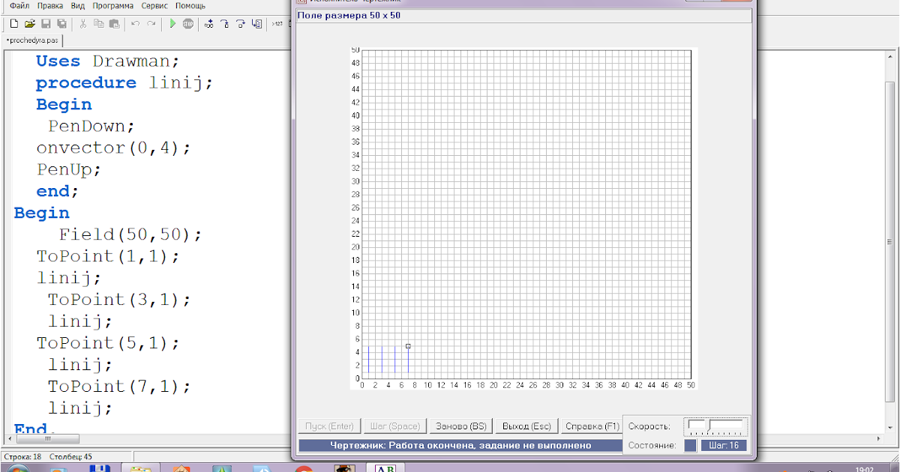Click the 'PenUp;' code line
Viewport: 900px width, 472px height.
68,169
